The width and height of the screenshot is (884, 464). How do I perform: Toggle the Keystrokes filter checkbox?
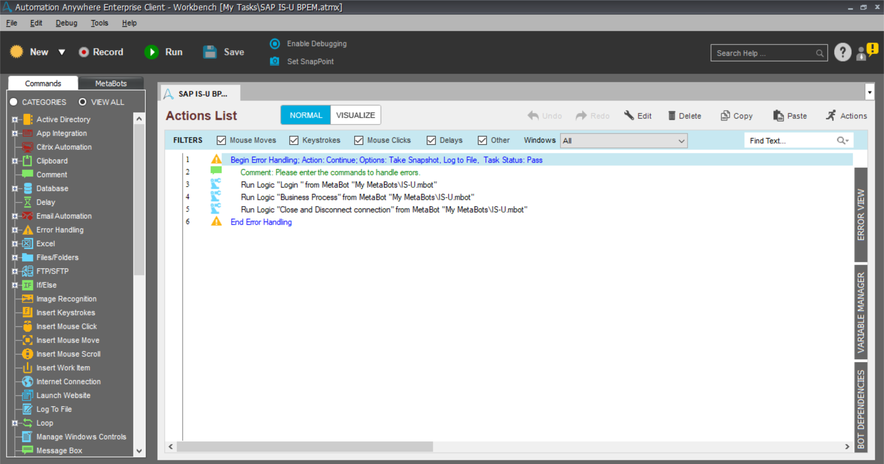[x=294, y=140]
